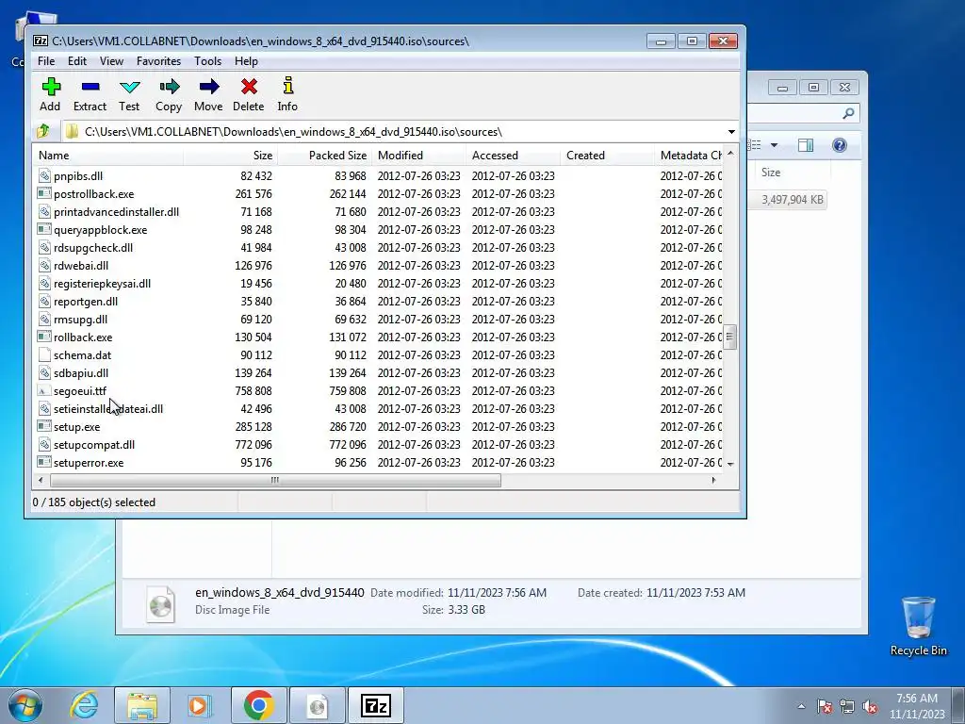Select sdbapiu.dll file name
965x724 pixels.
[81, 372]
